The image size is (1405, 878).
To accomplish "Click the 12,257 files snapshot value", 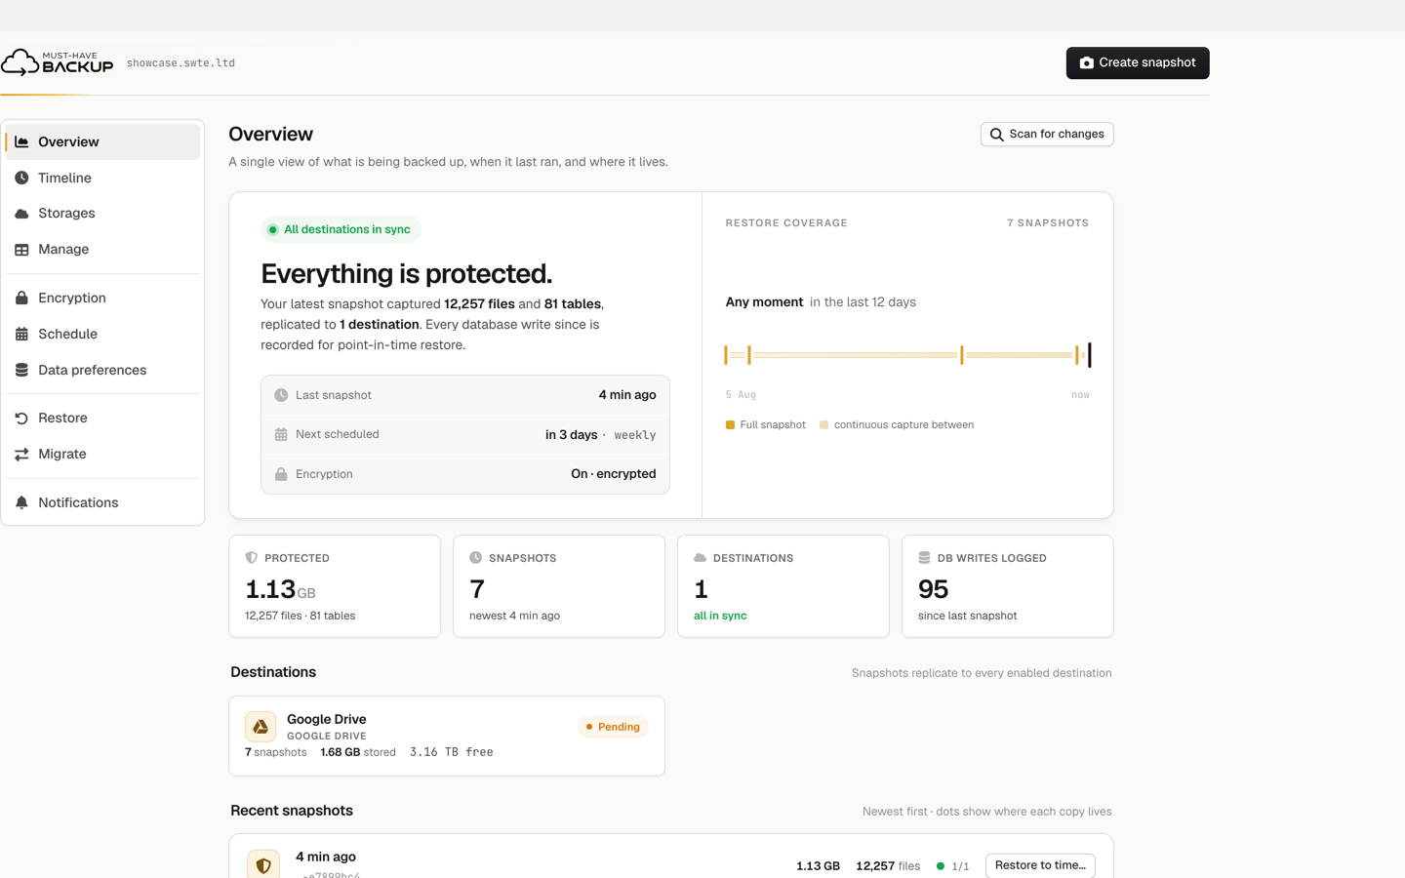I will click(x=888, y=865).
